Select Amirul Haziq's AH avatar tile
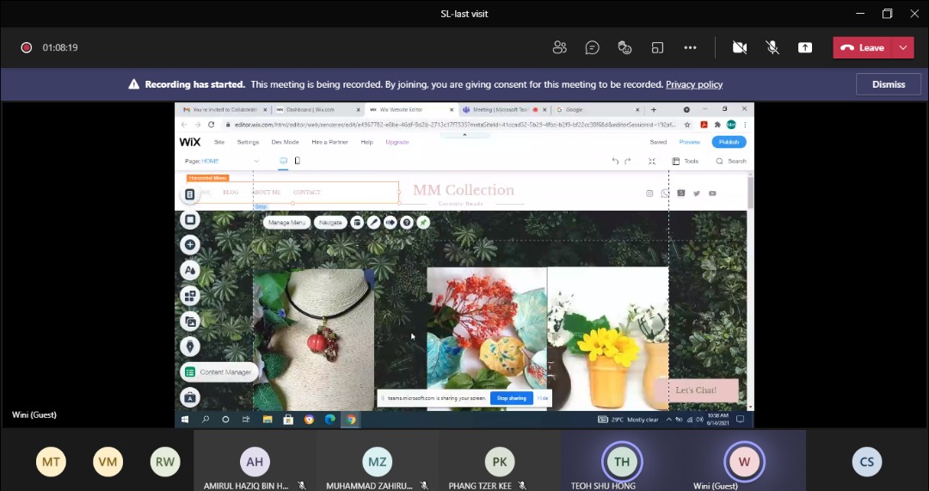 tap(255, 461)
